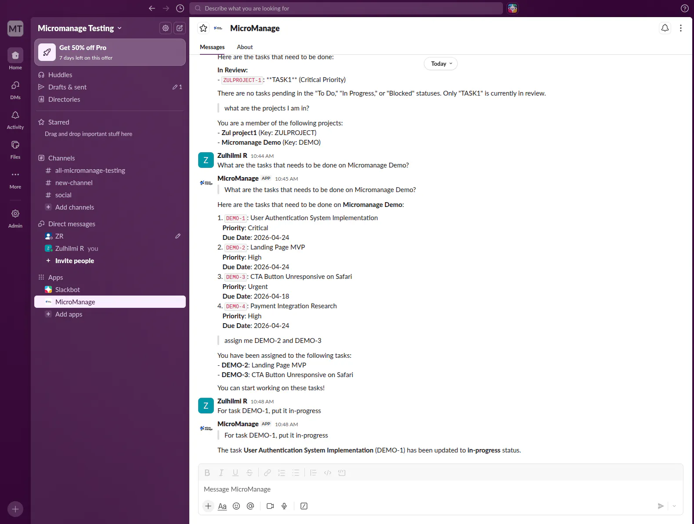Open the emoji picker
This screenshot has width=694, height=524.
point(236,506)
